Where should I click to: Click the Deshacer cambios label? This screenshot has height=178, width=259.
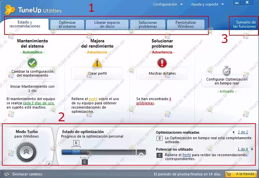(27, 174)
